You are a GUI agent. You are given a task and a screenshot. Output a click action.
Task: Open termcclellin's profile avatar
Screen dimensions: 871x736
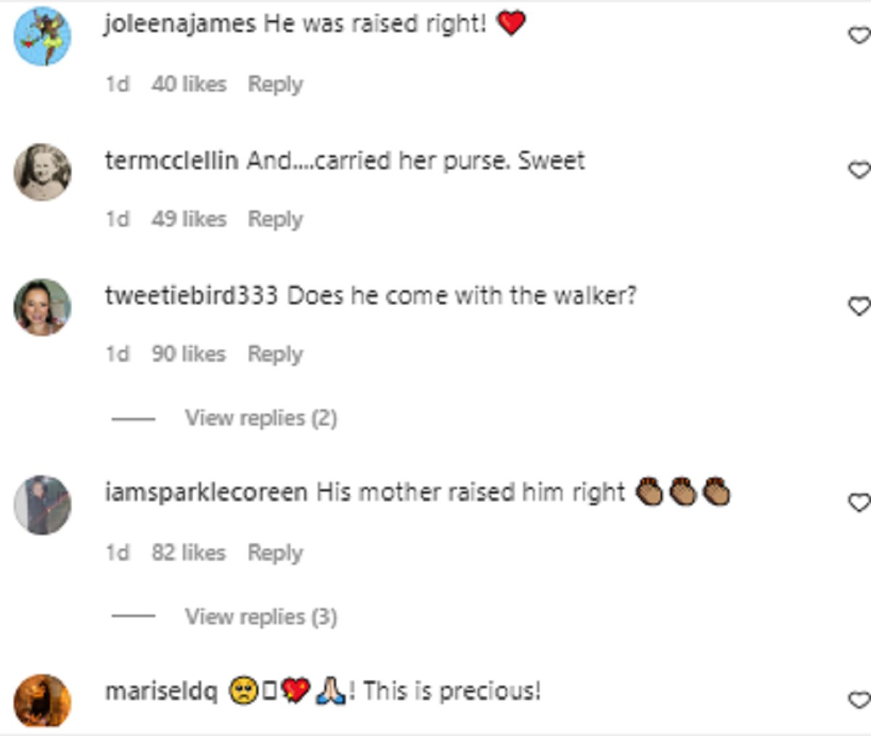(x=43, y=172)
